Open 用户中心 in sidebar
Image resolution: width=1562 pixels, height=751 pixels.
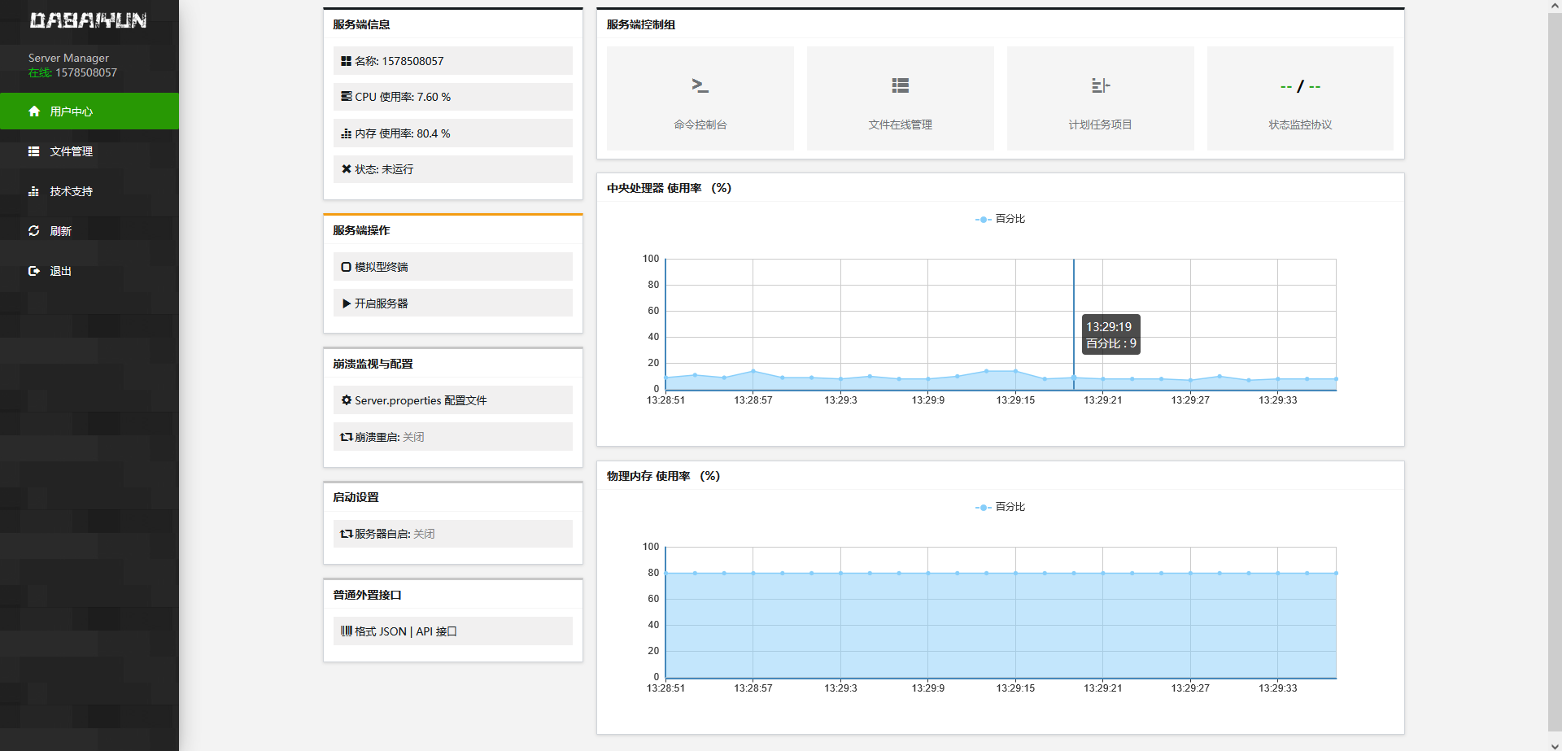pos(89,111)
